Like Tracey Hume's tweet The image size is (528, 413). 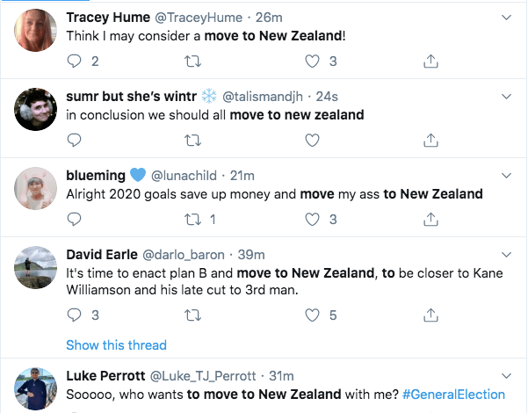[312, 61]
